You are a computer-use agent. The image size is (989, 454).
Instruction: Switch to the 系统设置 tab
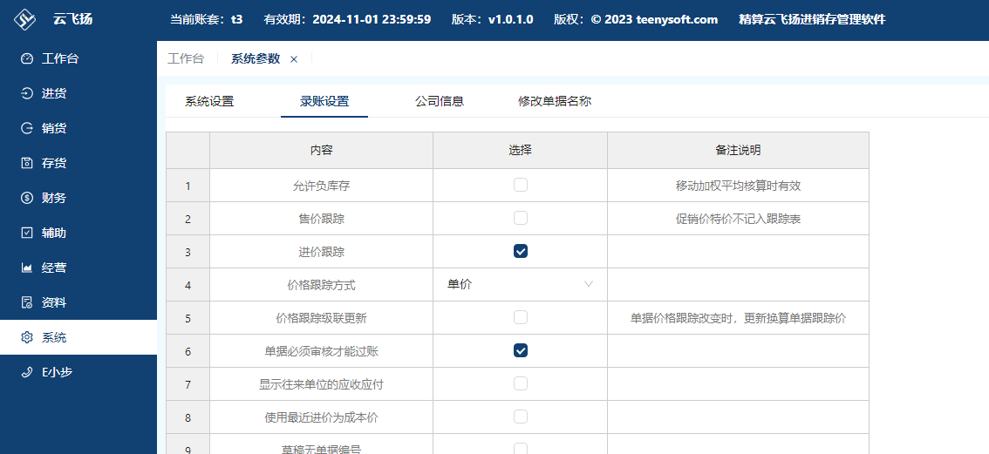pyautogui.click(x=209, y=101)
